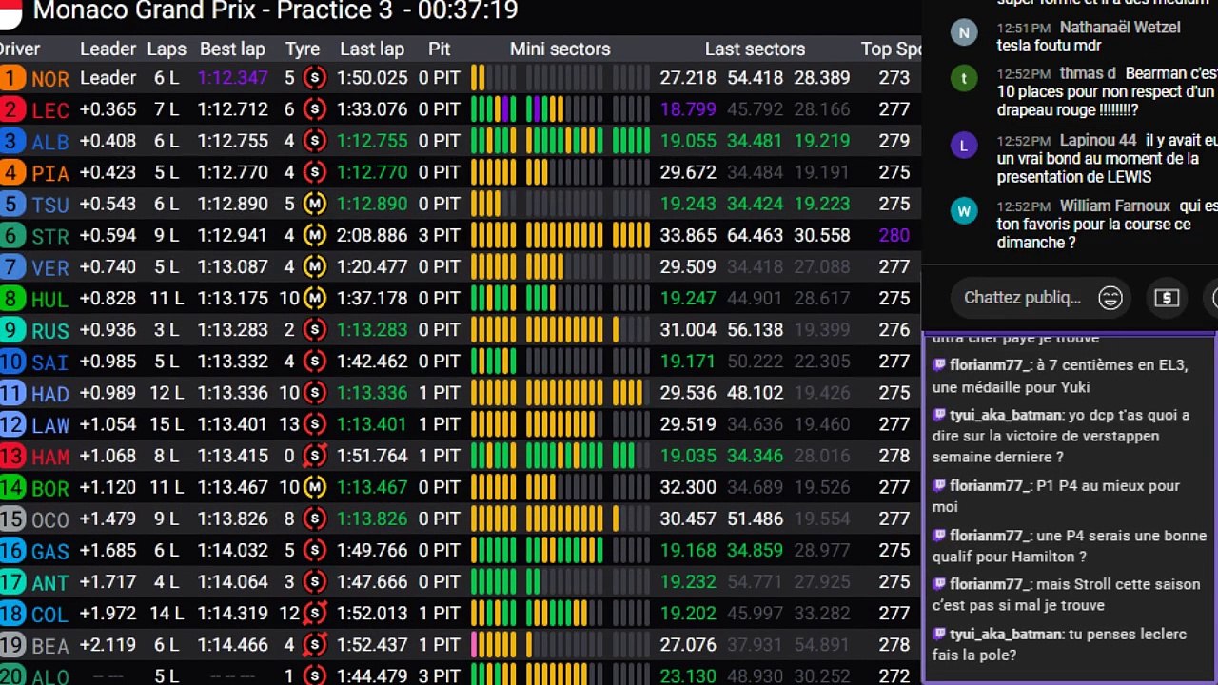This screenshot has width=1218, height=685.
Task: Select ALB's soft tyre icon
Action: 315,141
